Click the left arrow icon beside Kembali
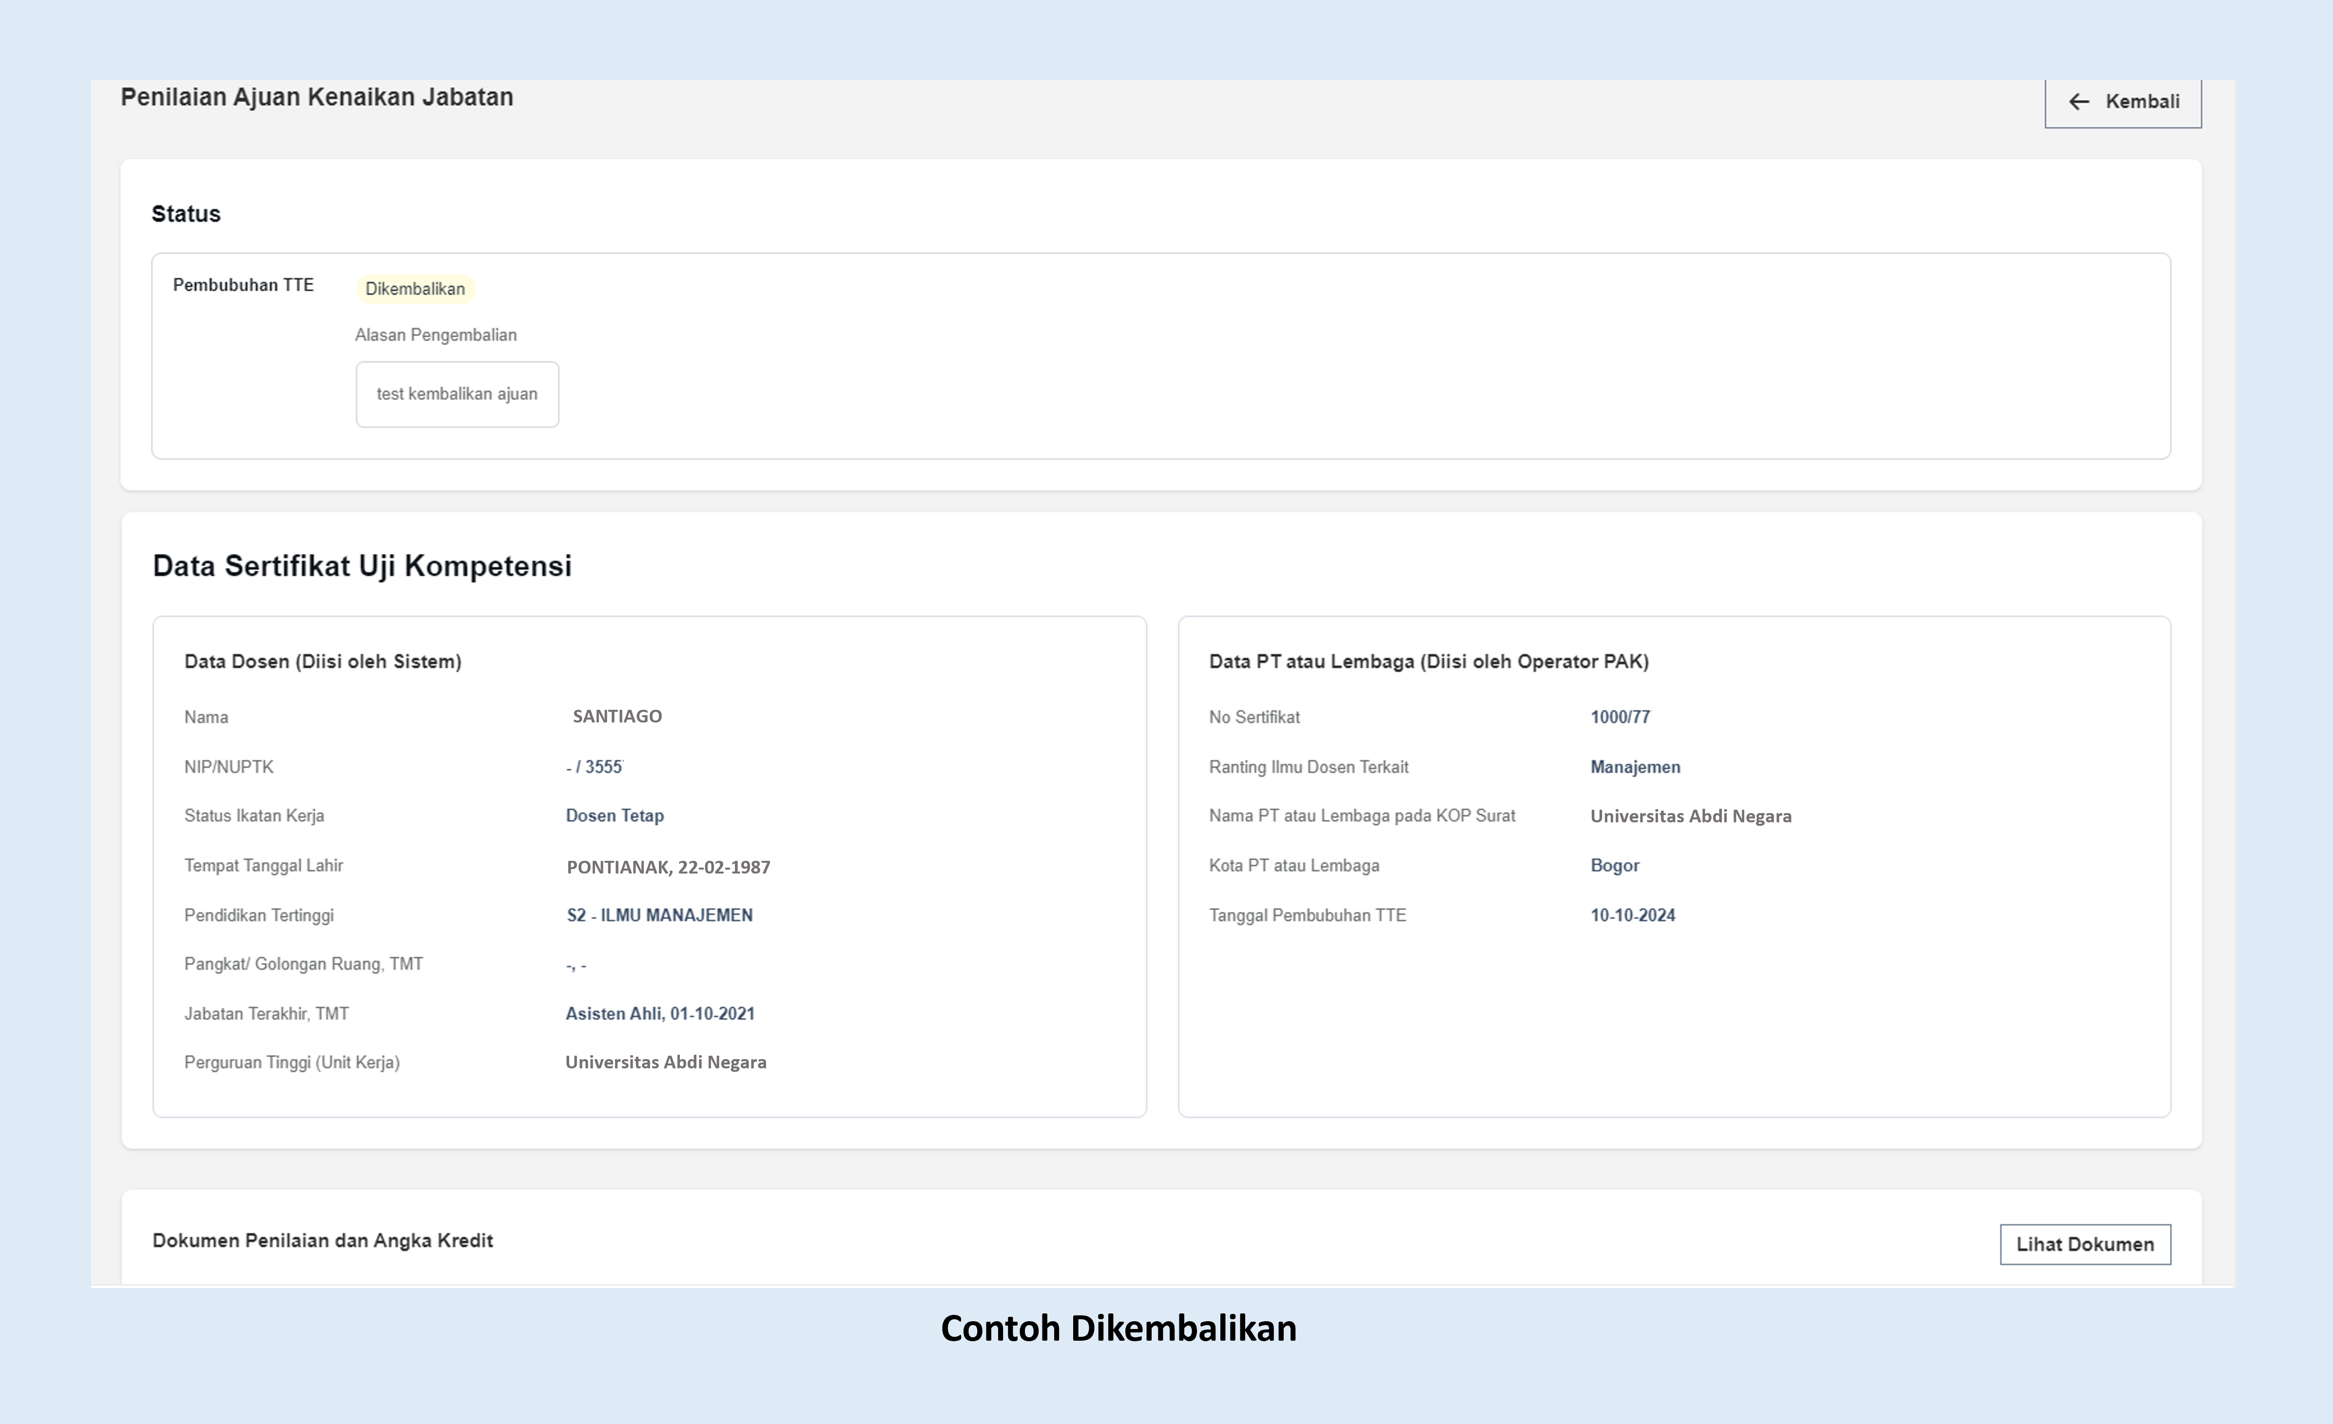2333x1424 pixels. 2078,102
